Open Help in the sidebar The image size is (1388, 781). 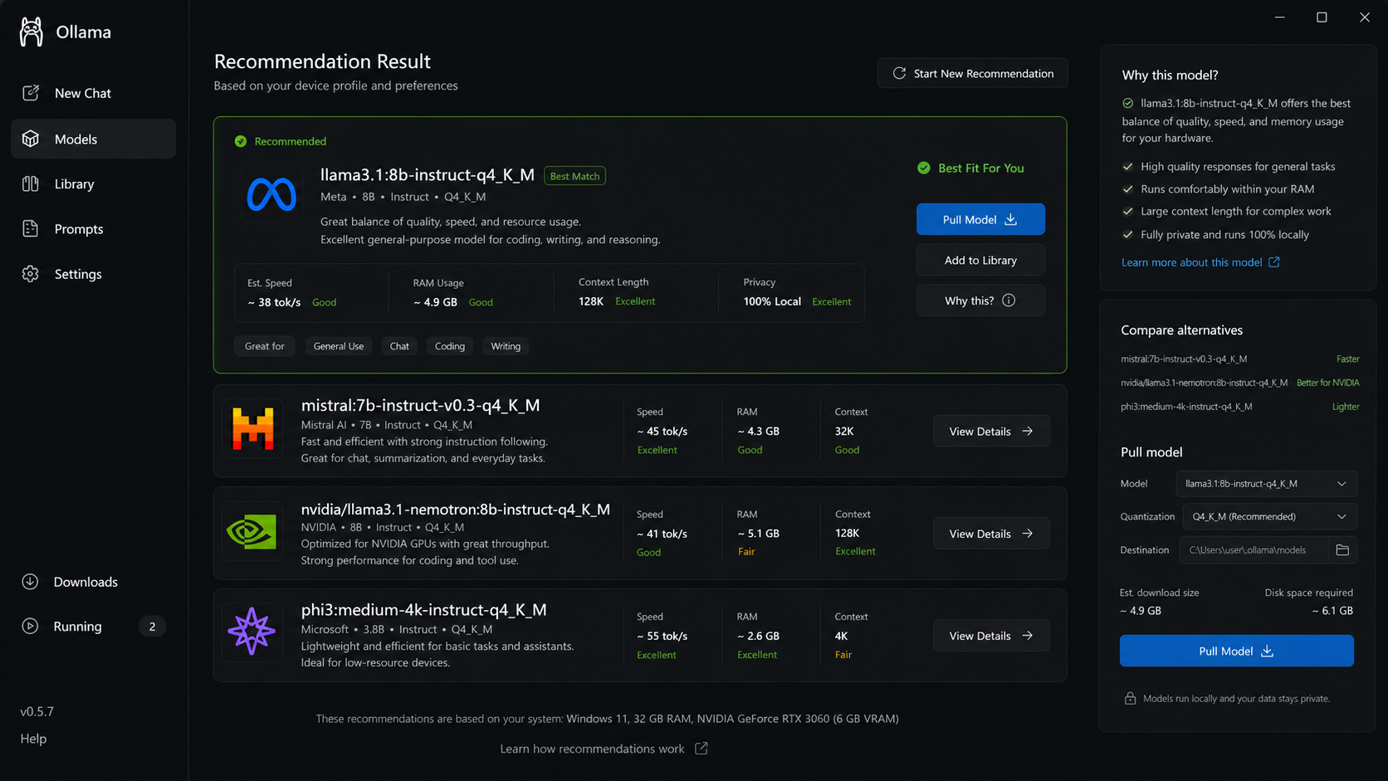click(33, 738)
